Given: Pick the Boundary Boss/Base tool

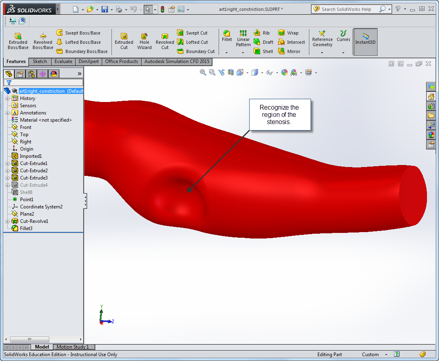Looking at the screenshot, I should click(82, 51).
